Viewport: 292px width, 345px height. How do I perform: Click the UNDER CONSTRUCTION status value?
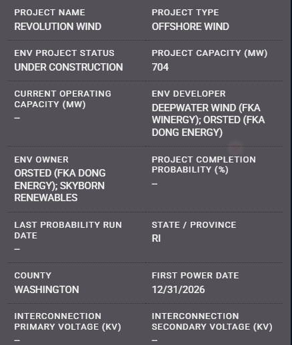[69, 67]
